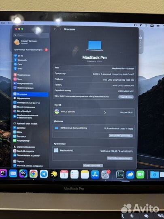Open Экранное время screen time
Screen dimensions: 164x219
point(23,88)
